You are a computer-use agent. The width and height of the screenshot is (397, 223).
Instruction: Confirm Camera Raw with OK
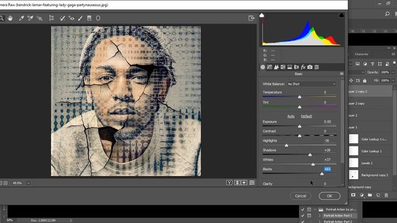(329, 196)
